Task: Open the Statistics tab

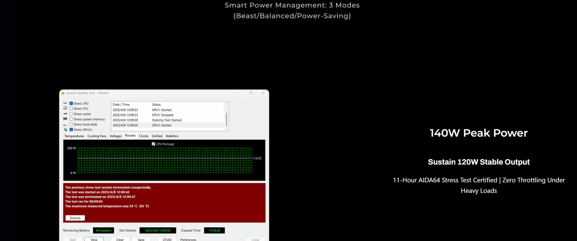Action: click(172, 136)
